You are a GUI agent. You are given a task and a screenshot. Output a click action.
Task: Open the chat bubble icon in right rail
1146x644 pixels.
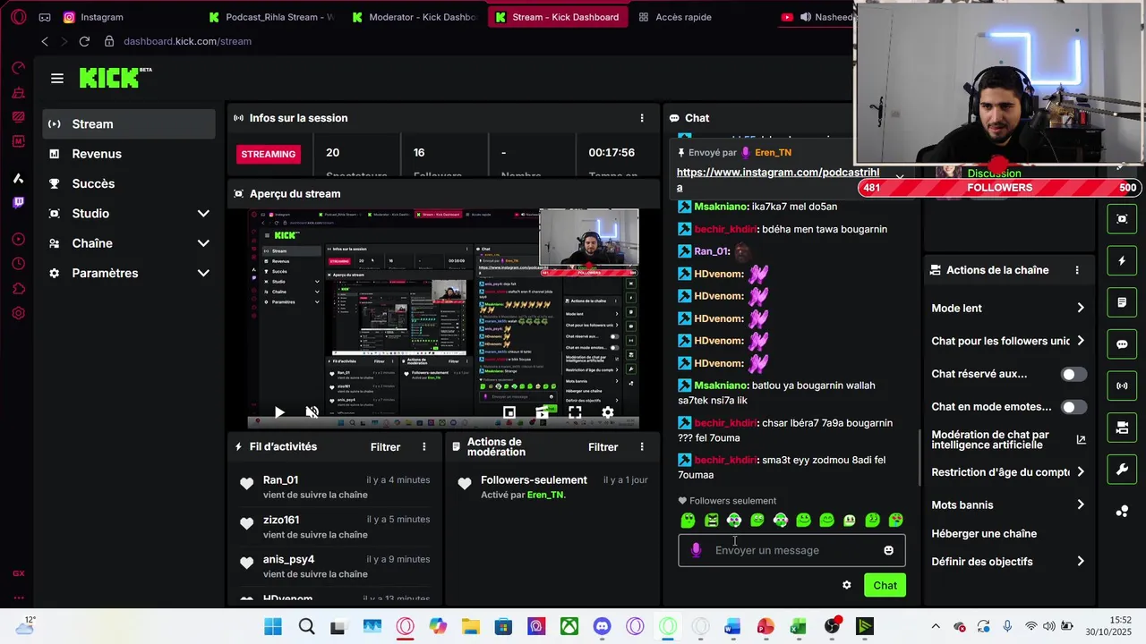click(x=1122, y=344)
